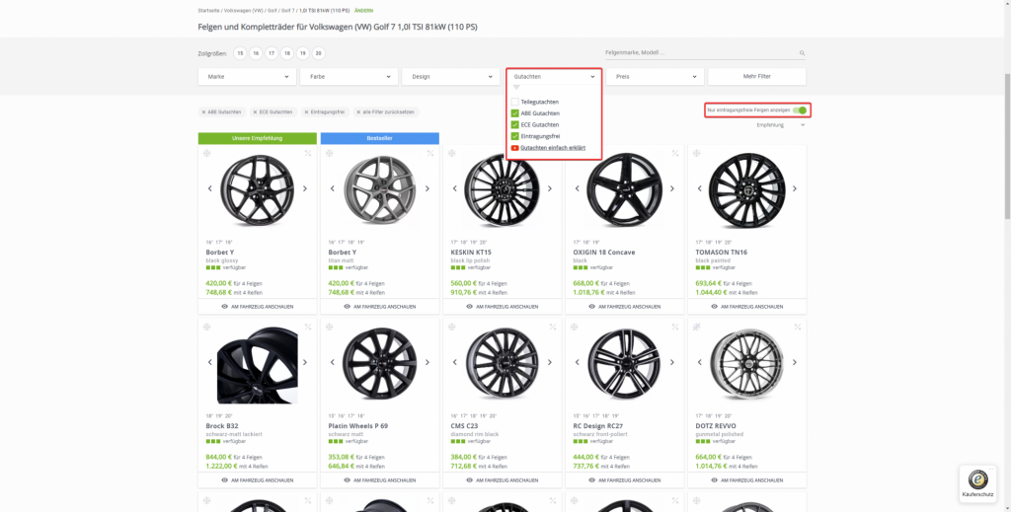Viewport: 1011px width, 512px height.
Task: Check the Teilegutachten checkbox
Action: tap(515, 102)
